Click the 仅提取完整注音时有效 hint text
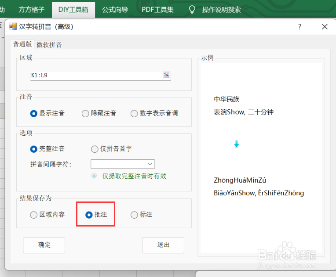The height and width of the screenshot is (277, 336). [134, 176]
